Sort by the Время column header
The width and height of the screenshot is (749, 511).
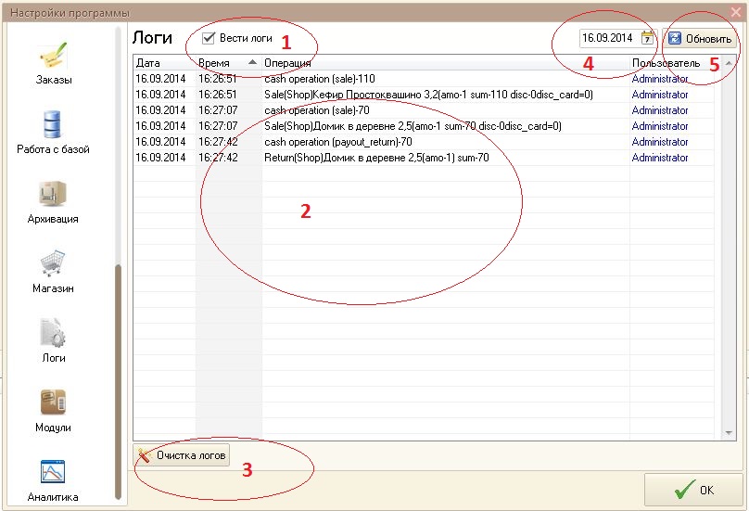[x=228, y=63]
